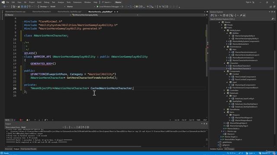Switch to Find Symbol Results tab
277x155 pixels.
point(29,149)
